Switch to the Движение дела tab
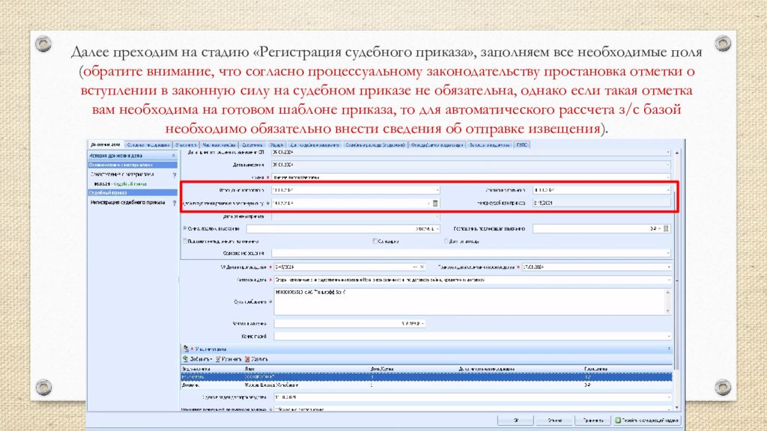Image resolution: width=767 pixels, height=431 pixels. tap(105, 145)
